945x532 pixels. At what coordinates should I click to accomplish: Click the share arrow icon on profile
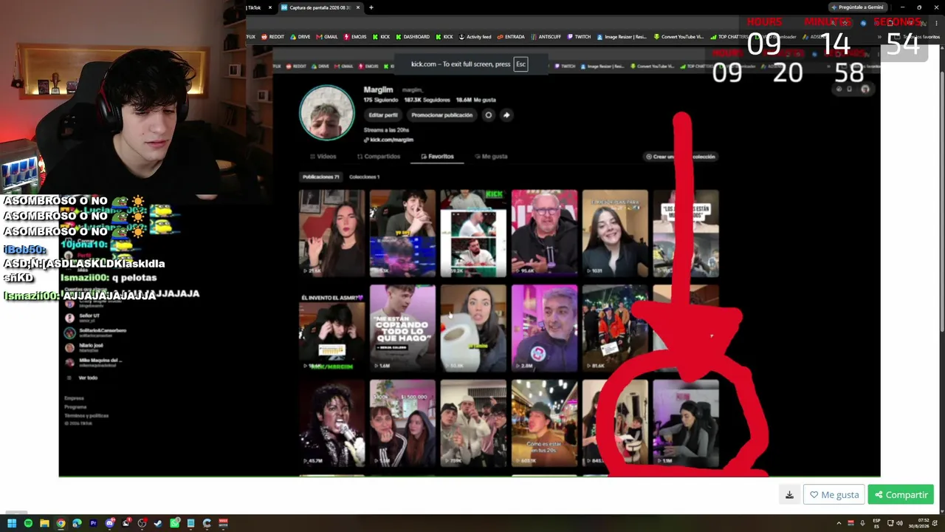point(506,115)
